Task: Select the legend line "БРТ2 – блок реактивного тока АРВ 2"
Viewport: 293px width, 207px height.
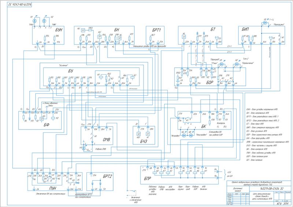Action: pos(263,121)
